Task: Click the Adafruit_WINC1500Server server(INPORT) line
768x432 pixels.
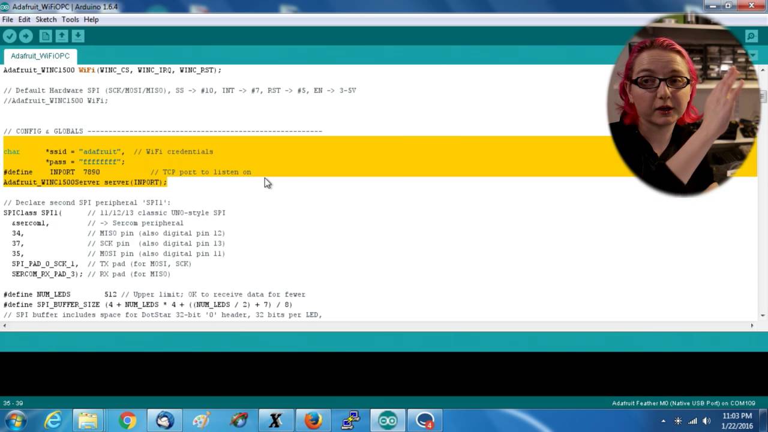Action: [x=85, y=182]
